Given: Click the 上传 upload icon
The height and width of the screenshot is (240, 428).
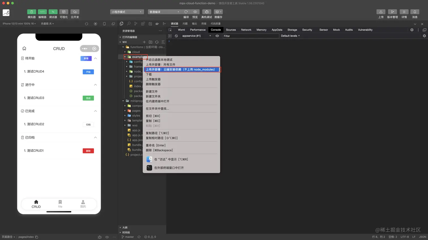Looking at the screenshot, I should pyautogui.click(x=381, y=12).
